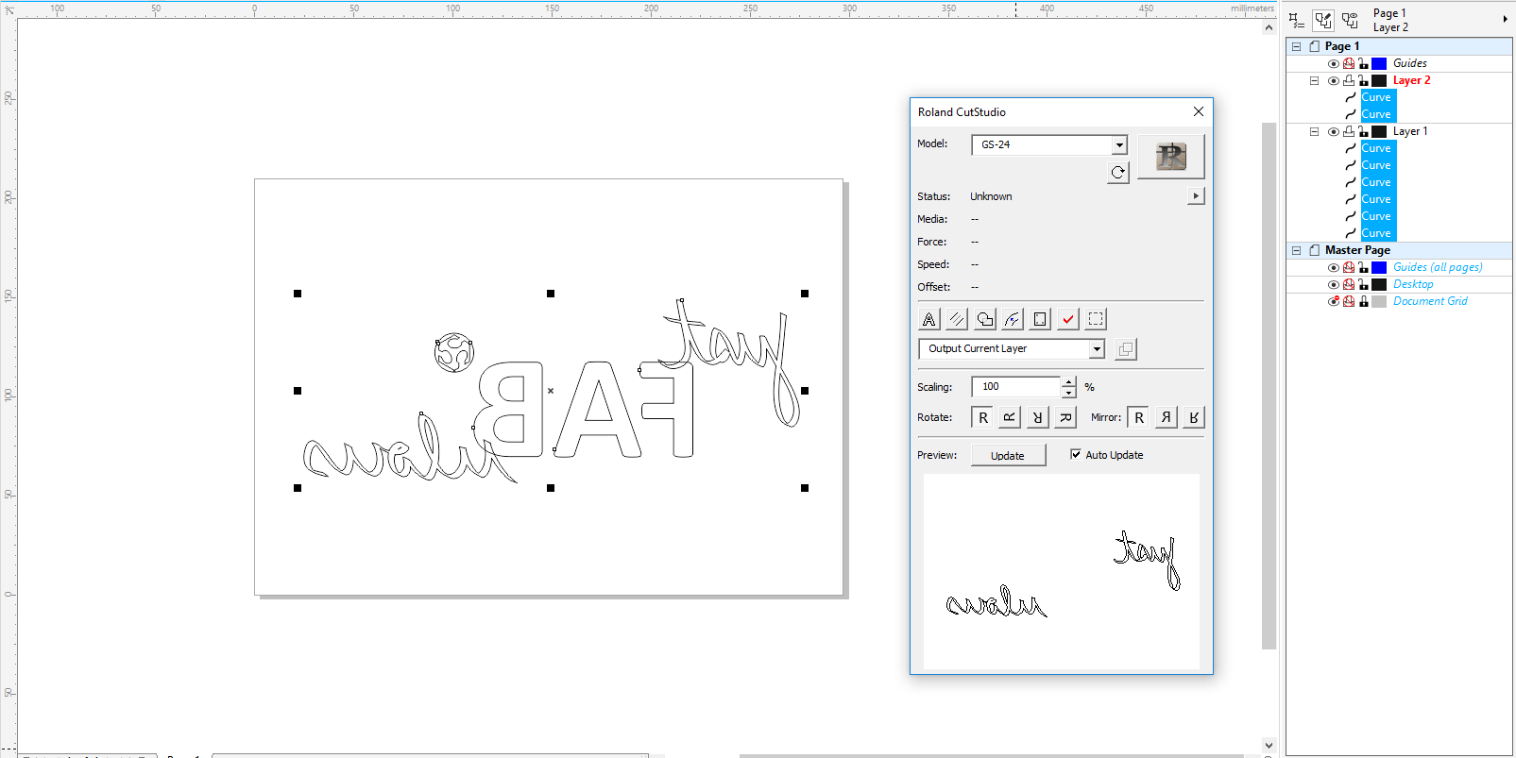This screenshot has width=1516, height=758.
Task: Click the outline text 'A' icon in CutStudio
Action: (929, 319)
